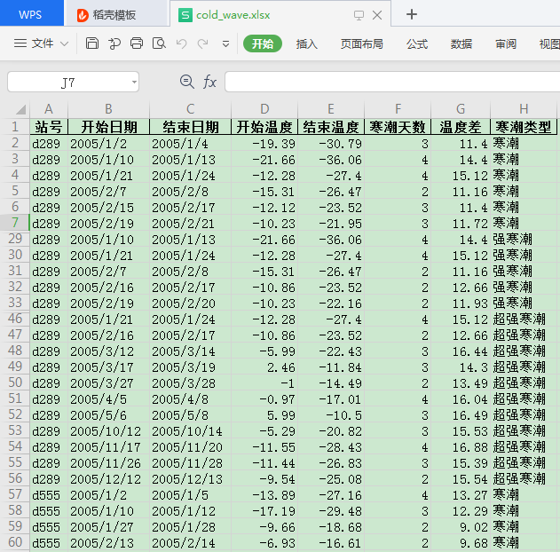Click the Redo arrow icon
The image size is (560, 552).
[x=203, y=43]
